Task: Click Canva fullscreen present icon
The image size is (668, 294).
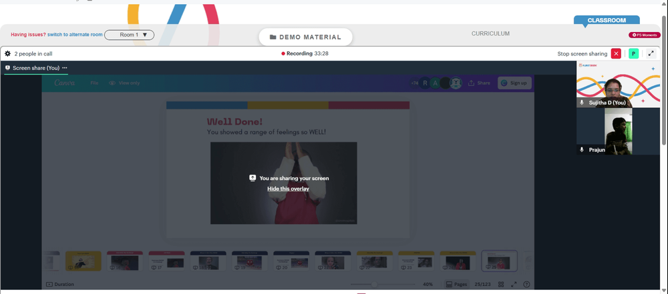Action: pyautogui.click(x=514, y=284)
